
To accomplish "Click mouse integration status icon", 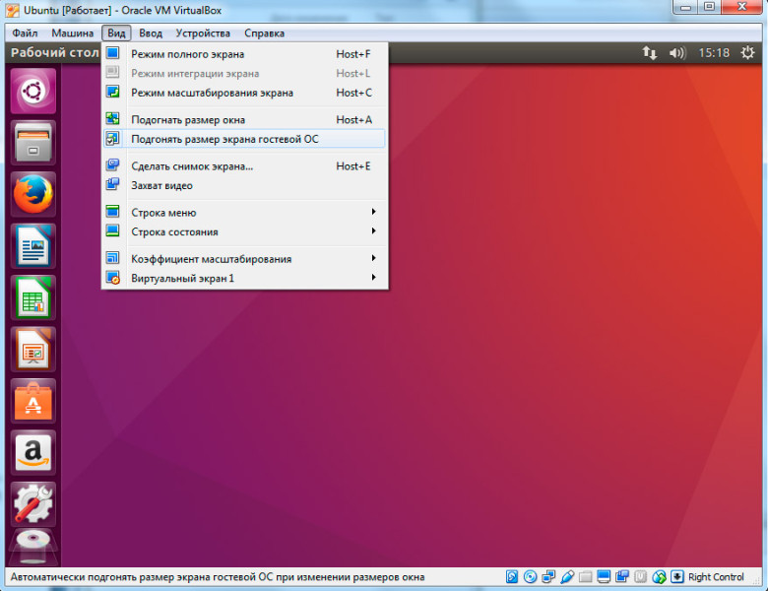I will coord(659,577).
